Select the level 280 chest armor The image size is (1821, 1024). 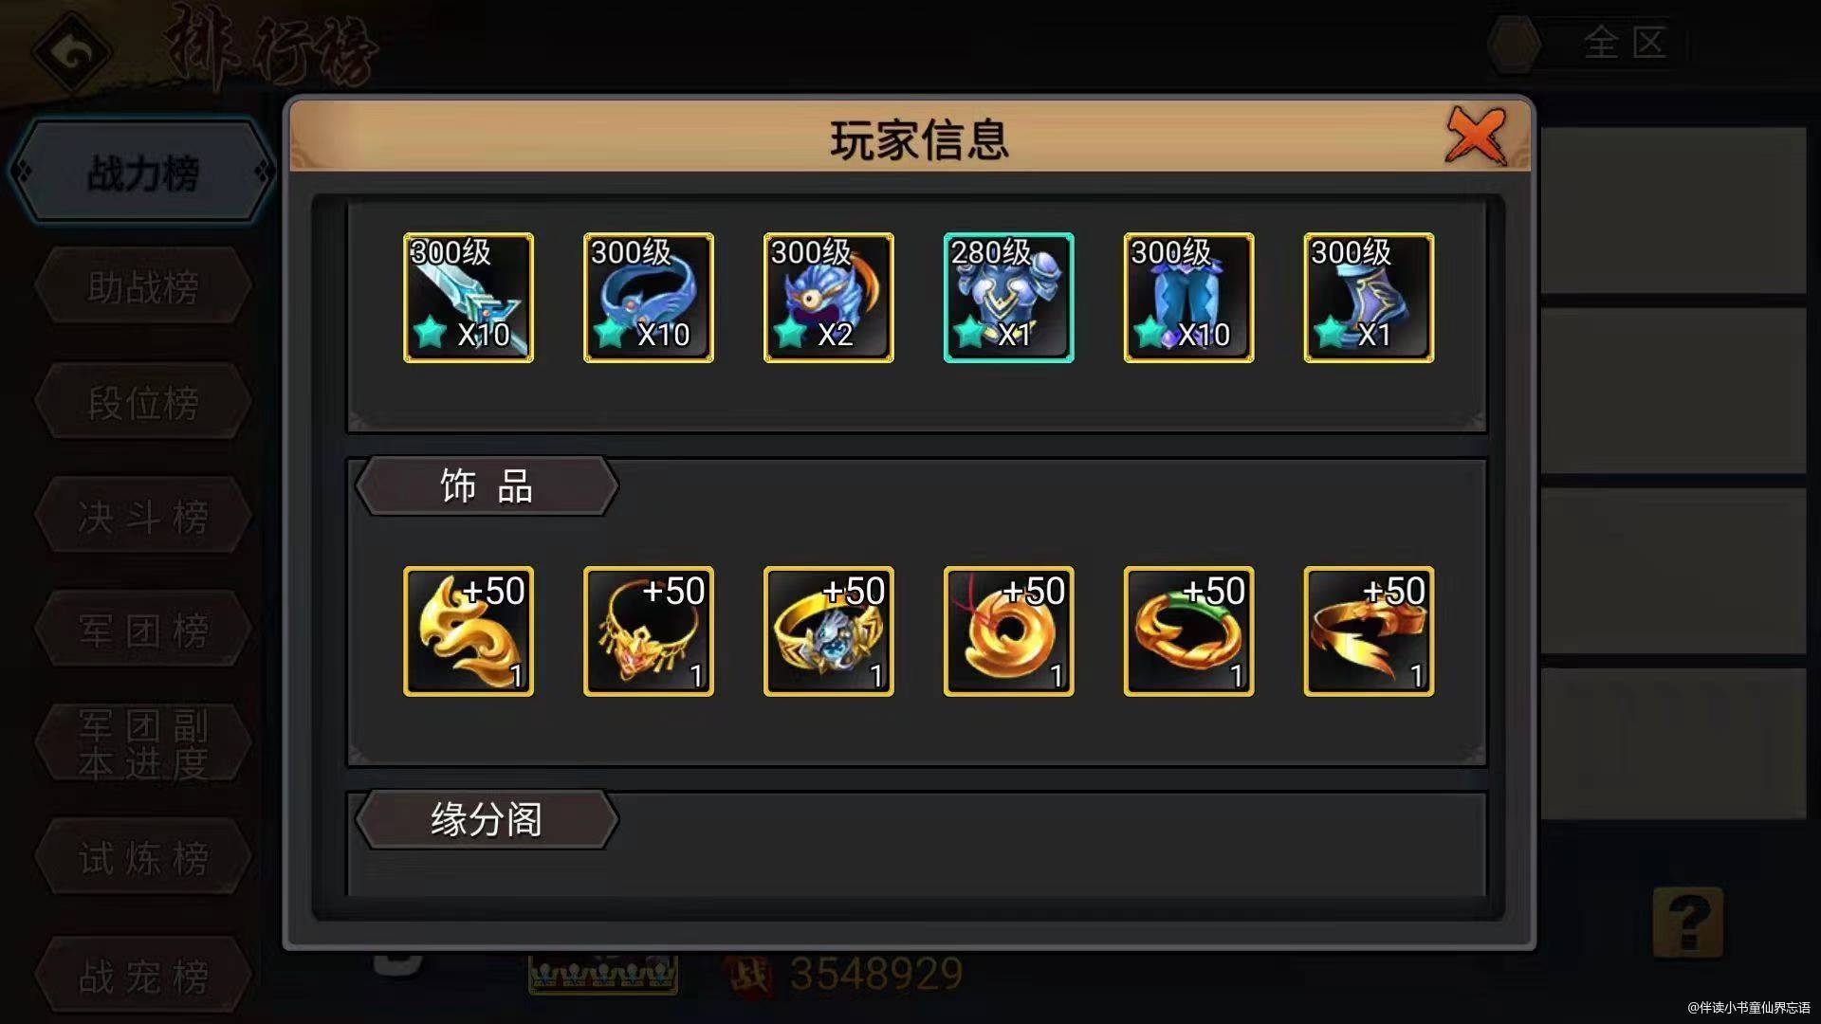(1009, 298)
